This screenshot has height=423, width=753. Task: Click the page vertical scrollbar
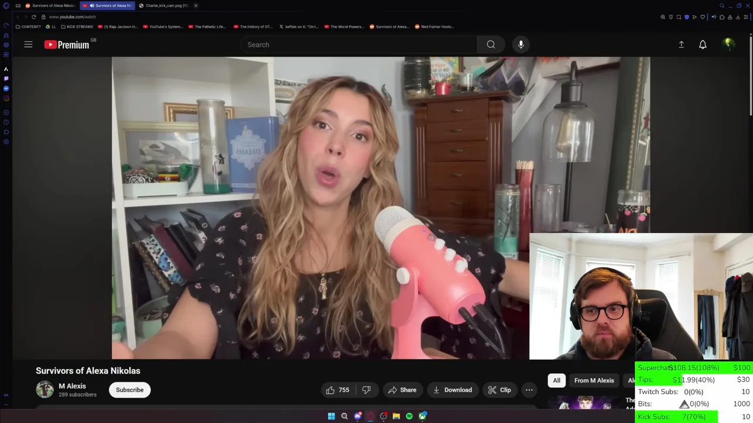click(751, 76)
